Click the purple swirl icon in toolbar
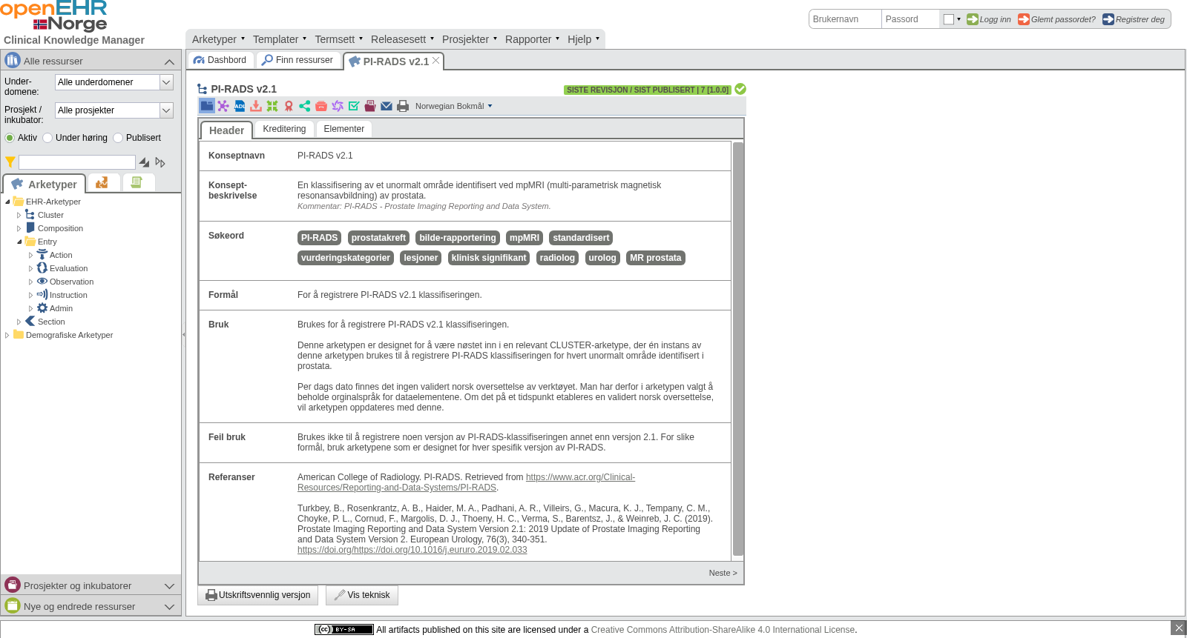This screenshot has height=638, width=1187. 338,106
